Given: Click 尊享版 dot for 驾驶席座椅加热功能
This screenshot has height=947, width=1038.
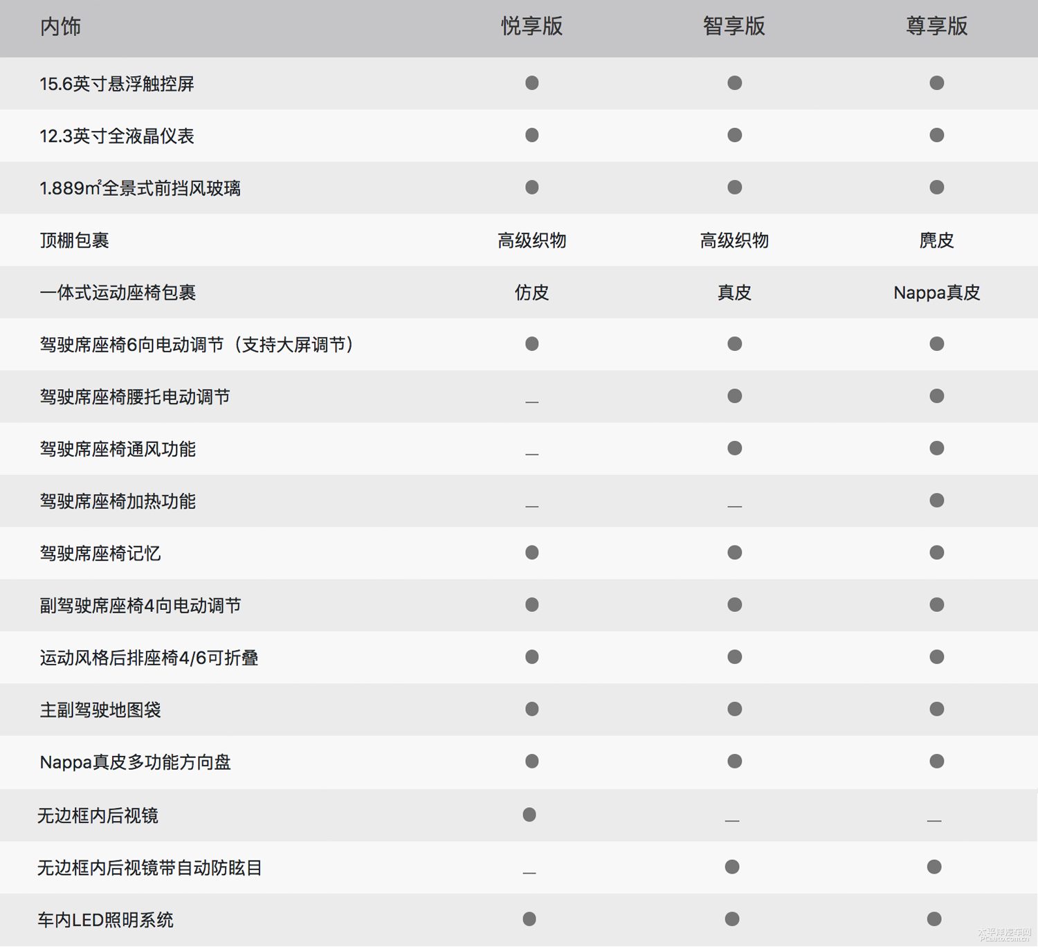Looking at the screenshot, I should (936, 500).
